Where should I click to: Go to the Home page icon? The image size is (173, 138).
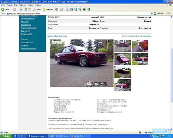(x=30, y=9)
